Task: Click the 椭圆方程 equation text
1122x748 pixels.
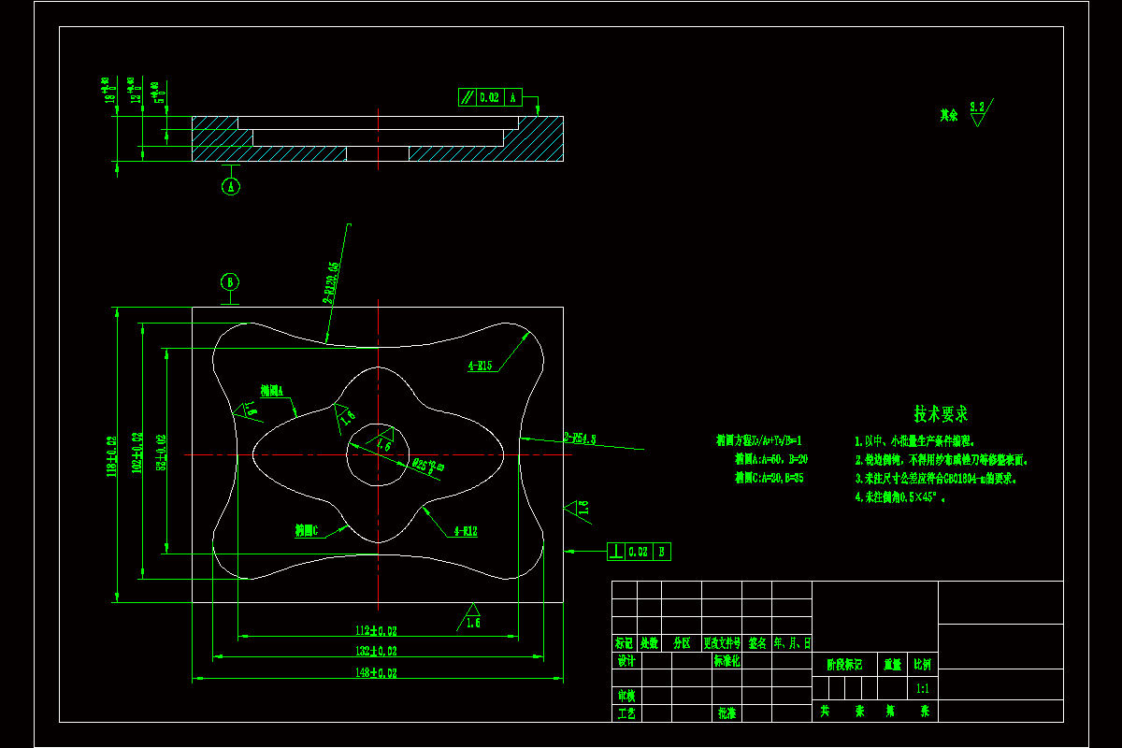Action: 759,439
